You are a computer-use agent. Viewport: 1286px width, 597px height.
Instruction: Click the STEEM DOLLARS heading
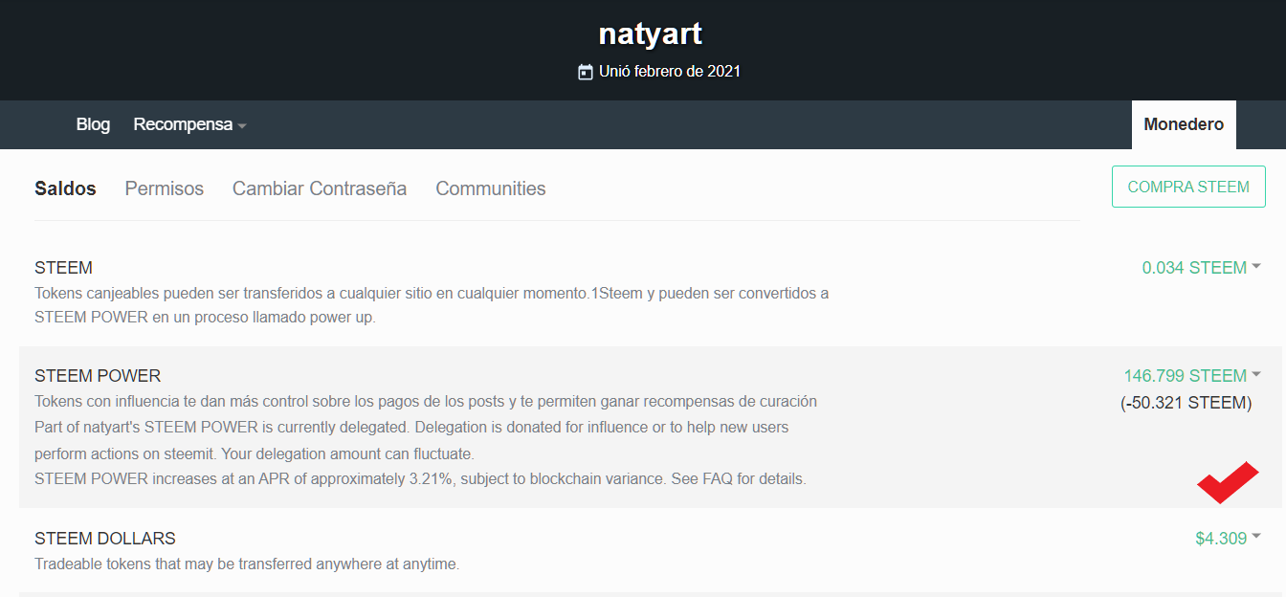click(x=105, y=539)
